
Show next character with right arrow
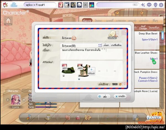(24, 100)
